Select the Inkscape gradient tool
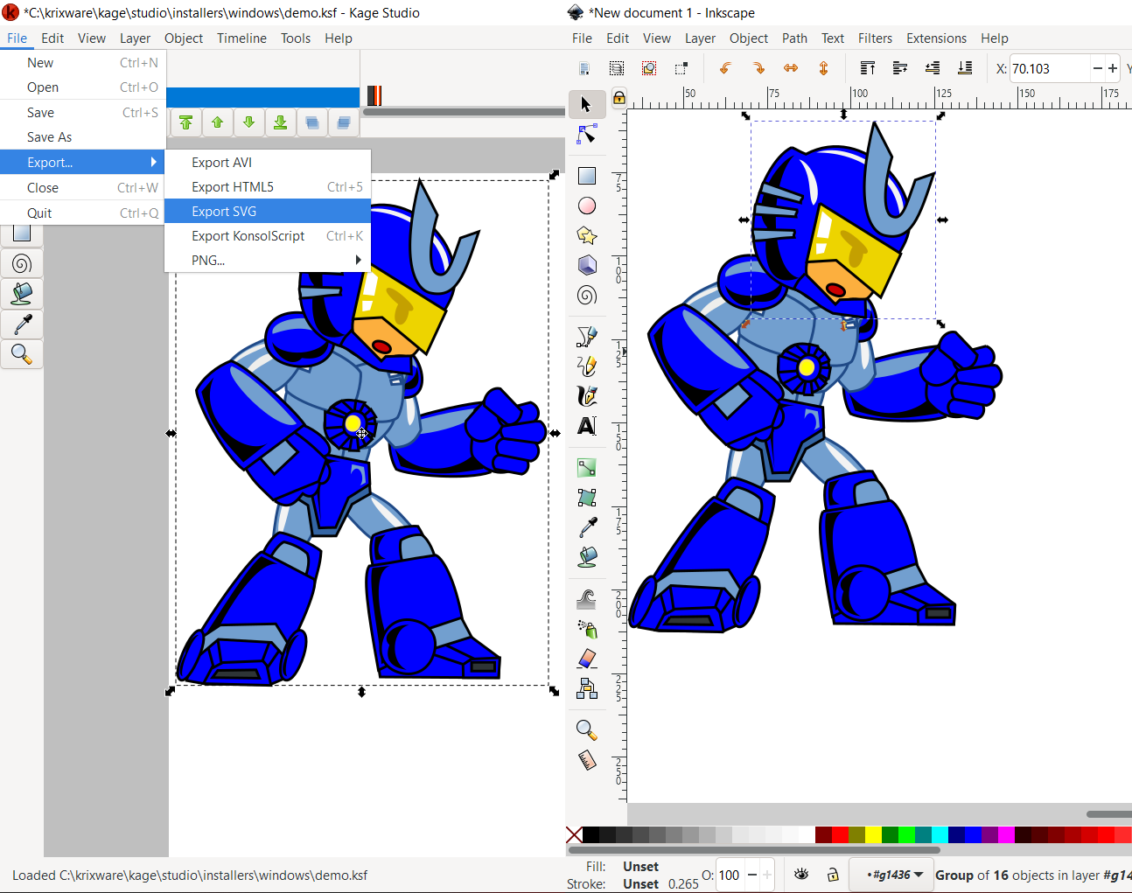 coord(587,468)
